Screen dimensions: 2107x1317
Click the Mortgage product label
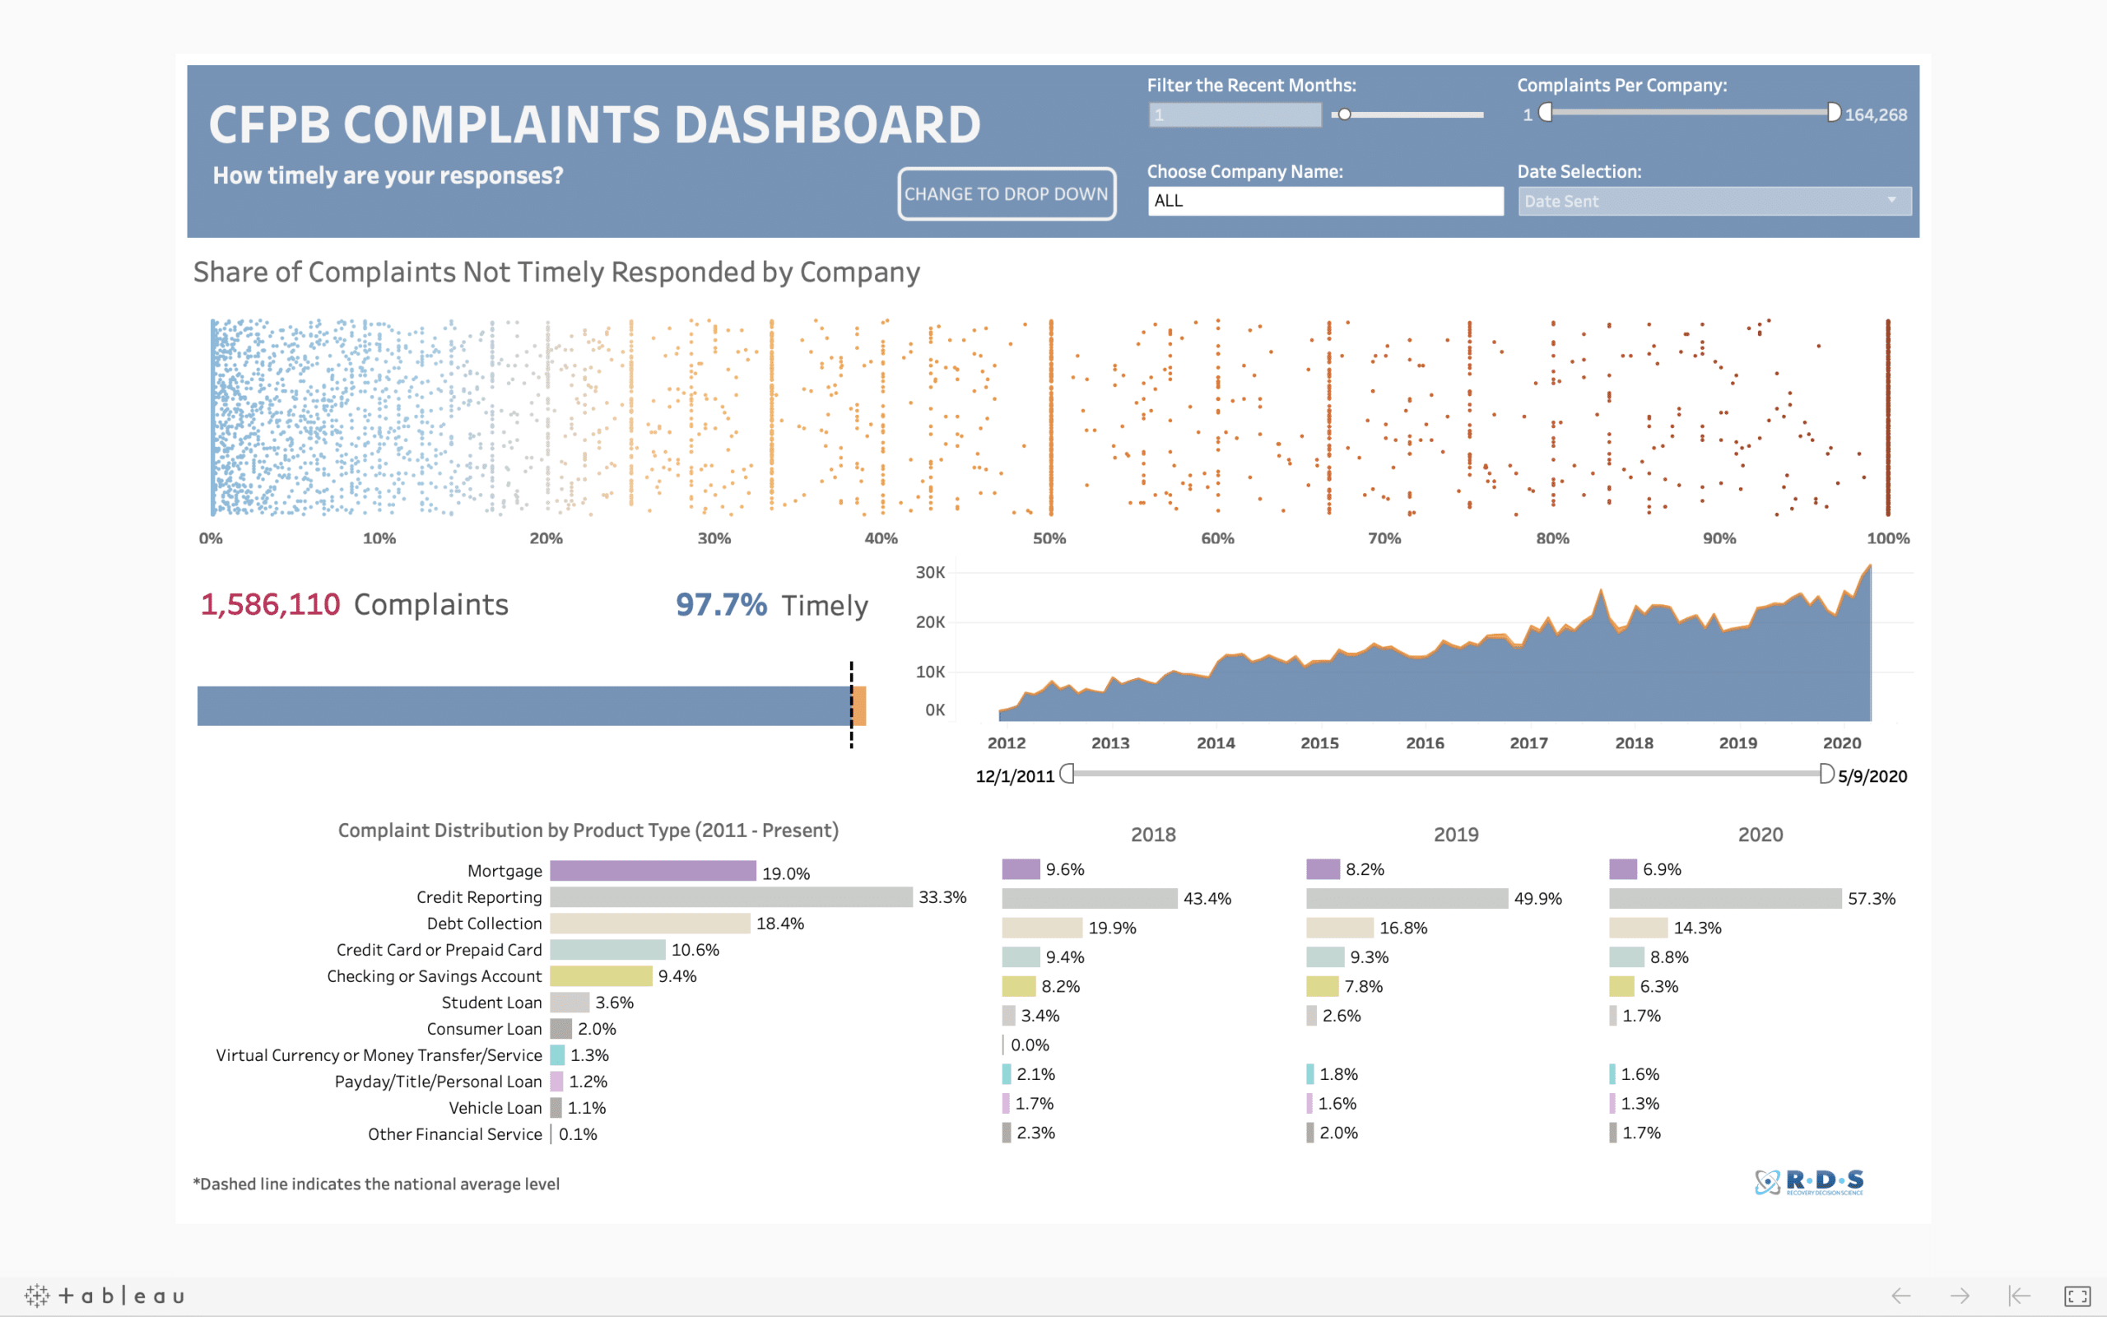(504, 871)
